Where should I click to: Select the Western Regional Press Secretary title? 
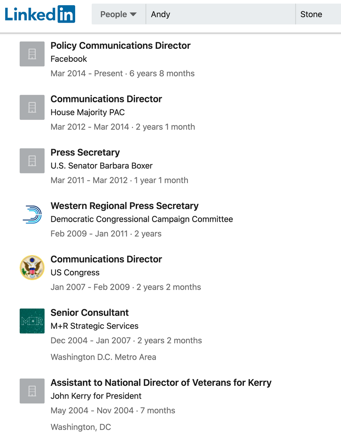[125, 206]
